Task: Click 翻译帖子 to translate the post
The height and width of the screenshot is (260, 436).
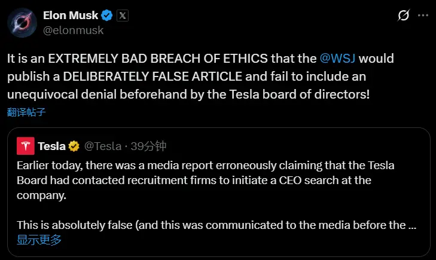Action: point(26,112)
